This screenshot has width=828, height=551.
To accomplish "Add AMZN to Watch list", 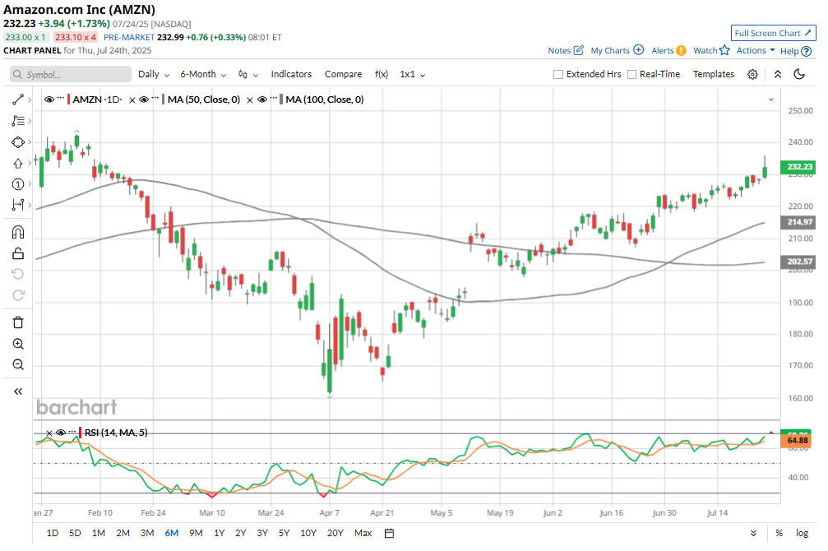I will click(711, 50).
